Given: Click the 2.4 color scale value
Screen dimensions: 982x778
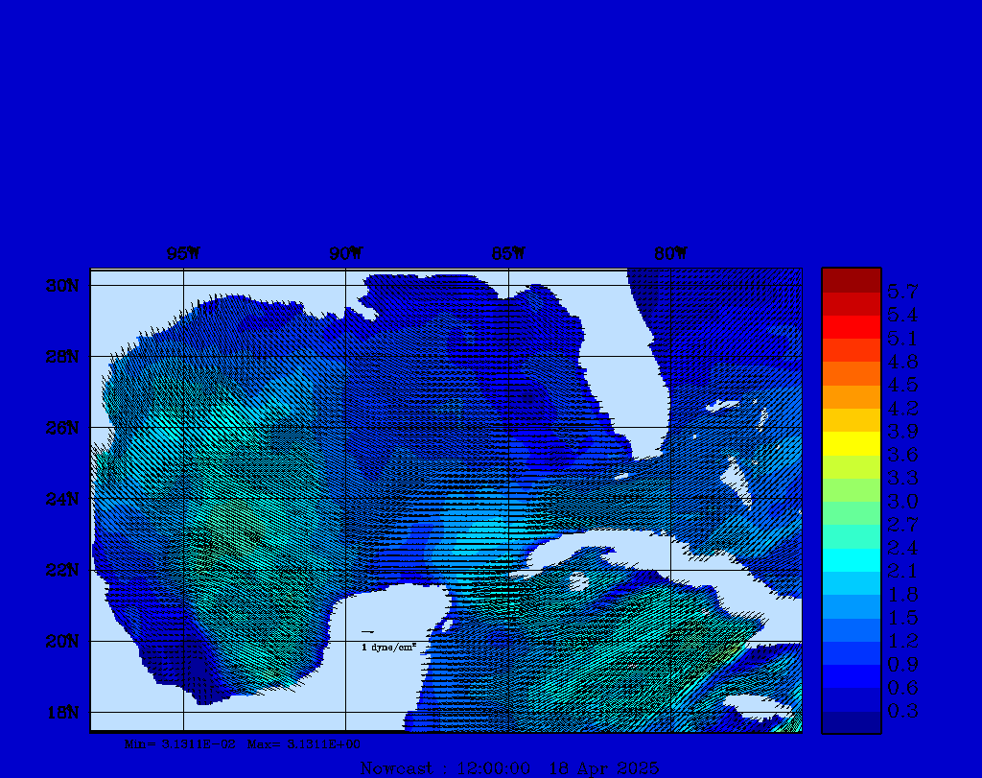Looking at the screenshot, I should (902, 548).
